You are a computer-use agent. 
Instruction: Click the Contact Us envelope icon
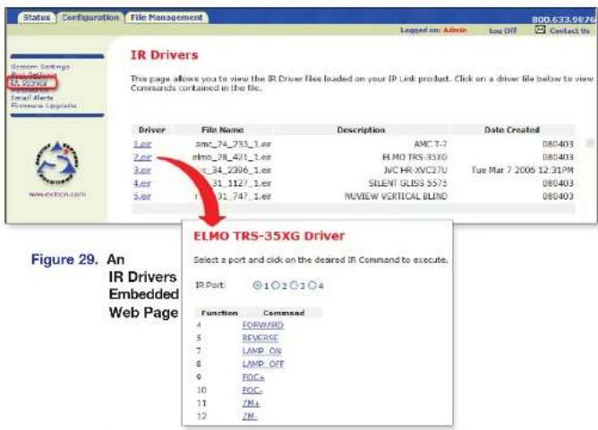pos(540,30)
